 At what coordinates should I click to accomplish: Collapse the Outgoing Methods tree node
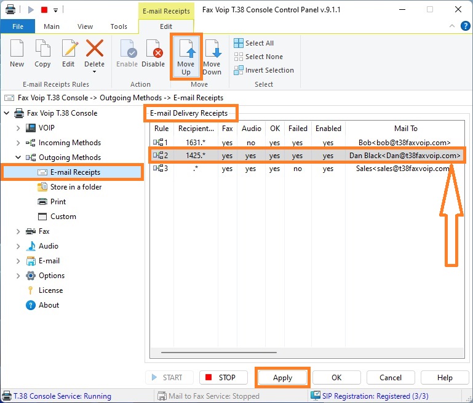[x=18, y=158]
